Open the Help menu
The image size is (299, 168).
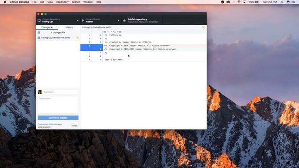point(98,2)
